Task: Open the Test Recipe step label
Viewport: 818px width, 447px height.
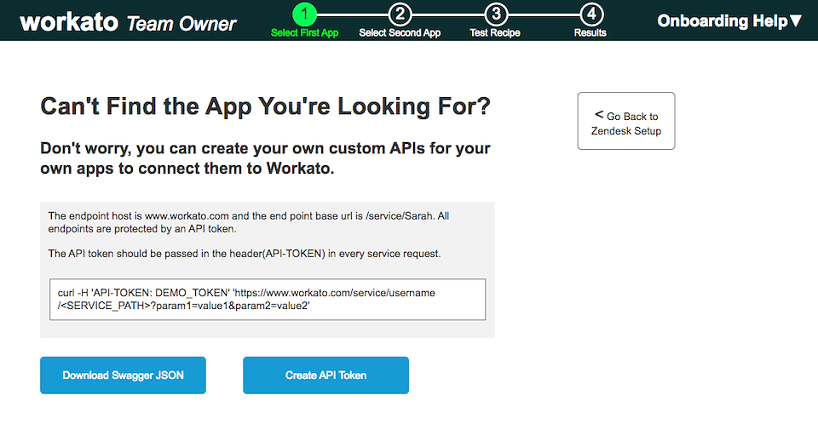Action: (x=495, y=33)
